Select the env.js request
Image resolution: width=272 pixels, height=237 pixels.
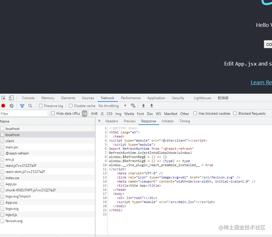point(48,159)
